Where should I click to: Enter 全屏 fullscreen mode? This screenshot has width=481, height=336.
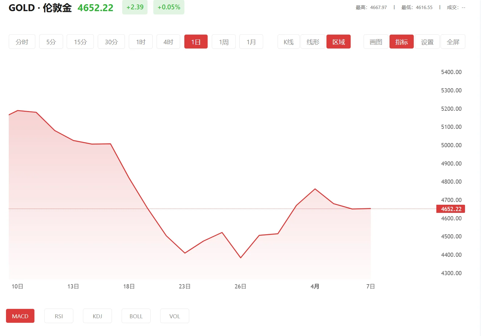pos(453,42)
